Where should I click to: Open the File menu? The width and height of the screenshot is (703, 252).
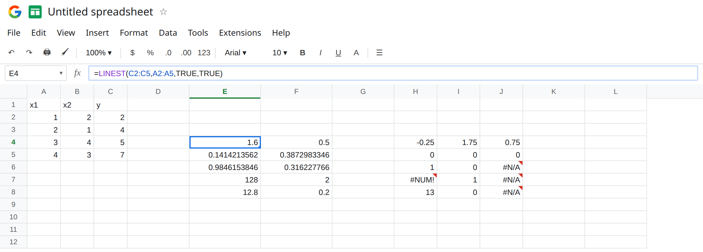[14, 33]
